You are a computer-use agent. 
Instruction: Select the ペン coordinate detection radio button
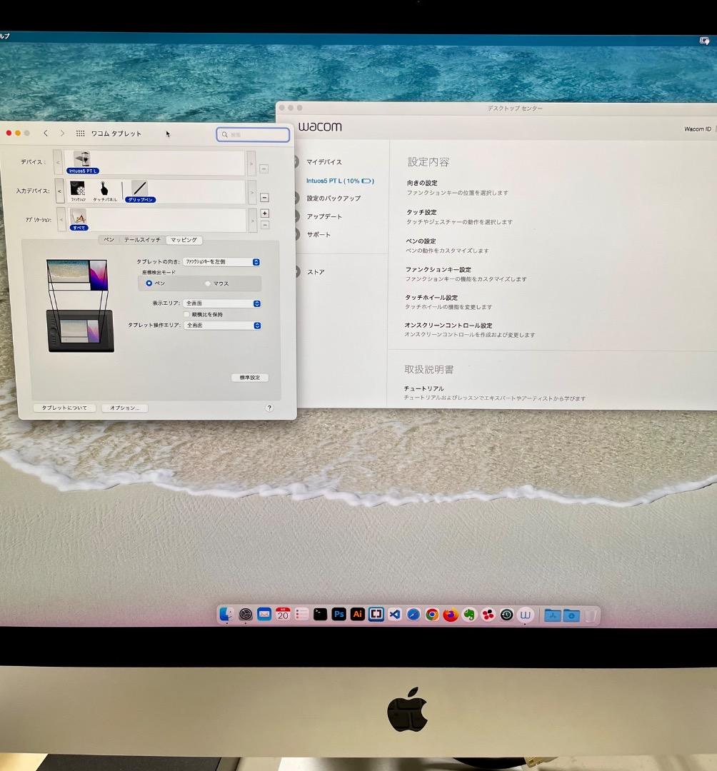(149, 283)
